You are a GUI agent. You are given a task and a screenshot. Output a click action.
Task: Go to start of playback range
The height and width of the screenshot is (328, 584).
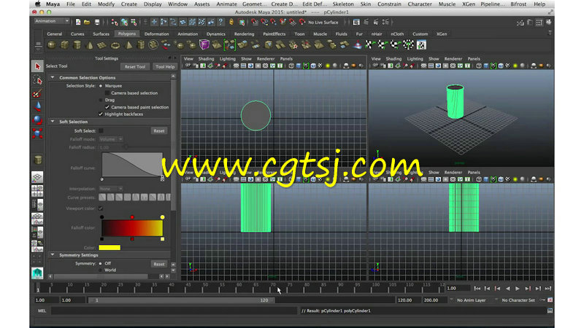click(x=477, y=289)
